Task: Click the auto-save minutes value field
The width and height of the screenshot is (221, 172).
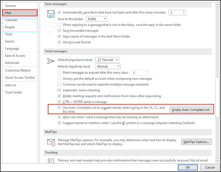Action: click(x=175, y=12)
